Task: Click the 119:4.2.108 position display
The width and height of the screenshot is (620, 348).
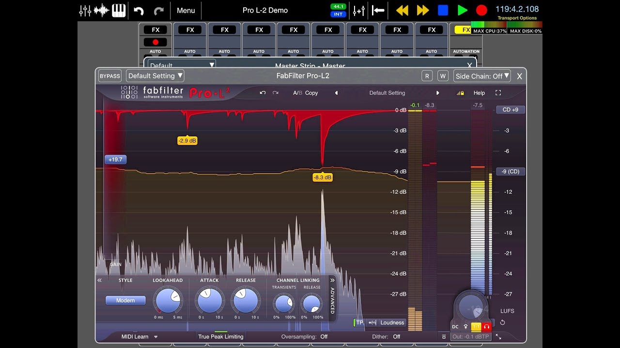Action: coord(517,9)
